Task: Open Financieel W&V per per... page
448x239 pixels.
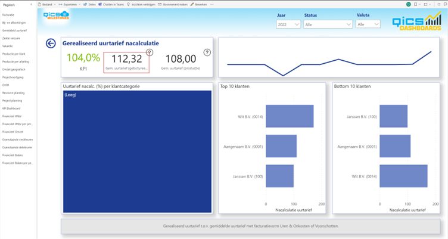Action: (17, 124)
